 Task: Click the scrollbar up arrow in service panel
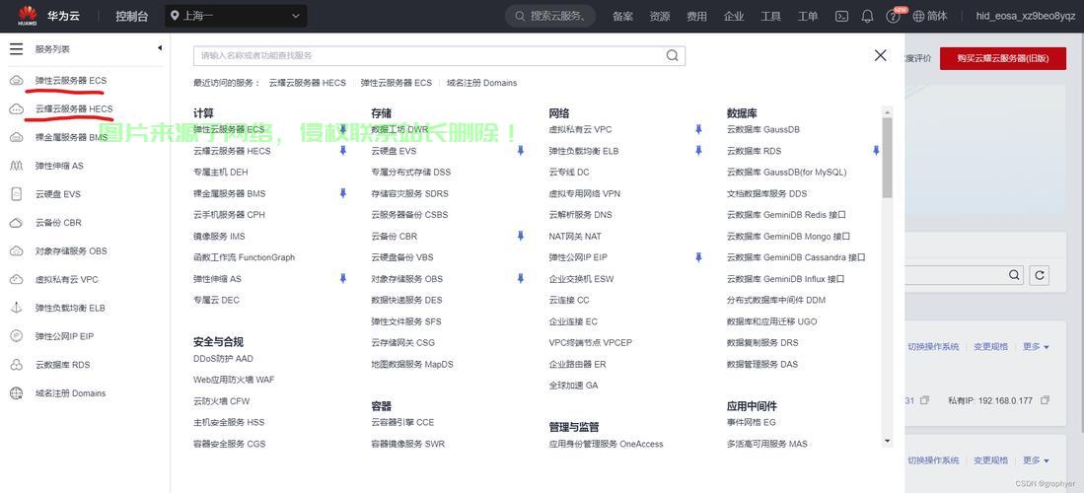[887, 112]
